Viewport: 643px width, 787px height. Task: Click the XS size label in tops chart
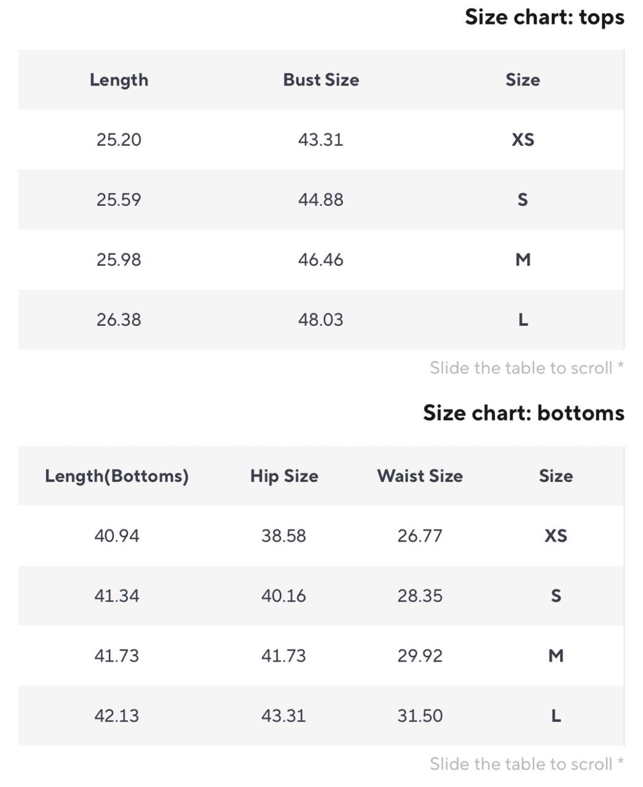pos(523,140)
